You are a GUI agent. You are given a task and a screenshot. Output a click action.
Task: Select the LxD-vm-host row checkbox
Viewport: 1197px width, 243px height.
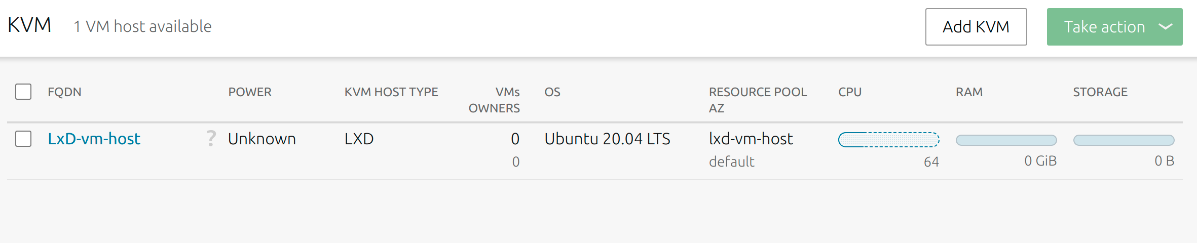[x=23, y=139]
